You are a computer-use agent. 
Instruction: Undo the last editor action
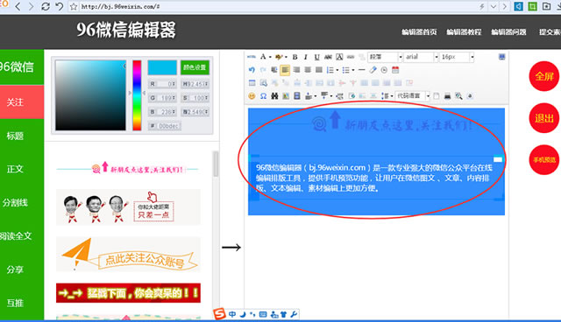coord(252,70)
